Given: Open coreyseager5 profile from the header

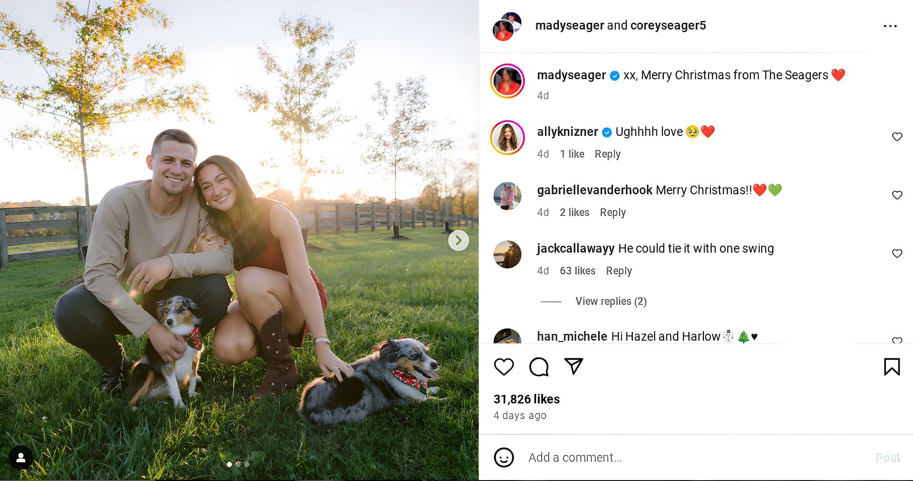Looking at the screenshot, I should coord(668,25).
